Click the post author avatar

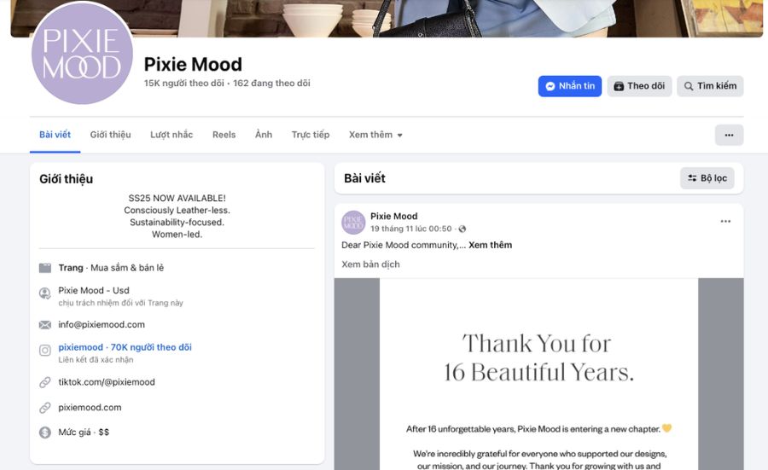pyautogui.click(x=353, y=223)
